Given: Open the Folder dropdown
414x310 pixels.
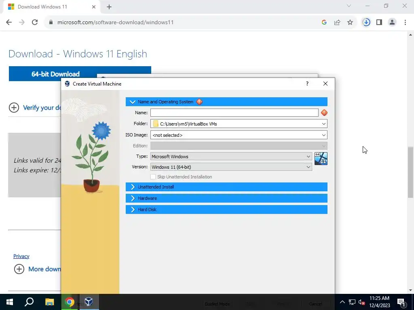Looking at the screenshot, I should (239, 124).
